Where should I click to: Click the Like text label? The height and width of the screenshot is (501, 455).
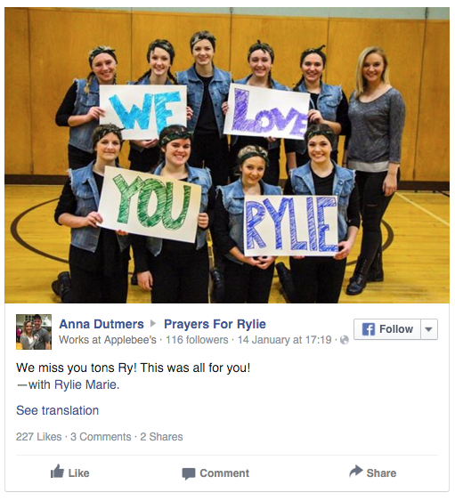coord(78,473)
